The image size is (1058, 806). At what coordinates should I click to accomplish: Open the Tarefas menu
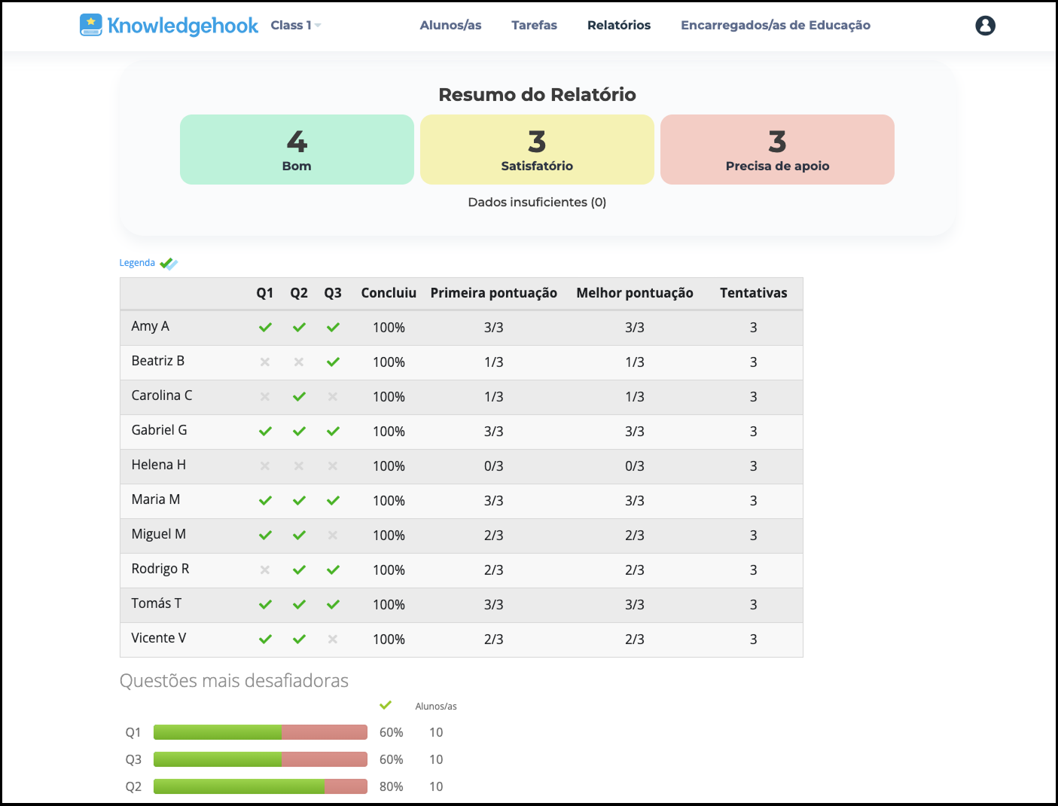click(x=534, y=26)
